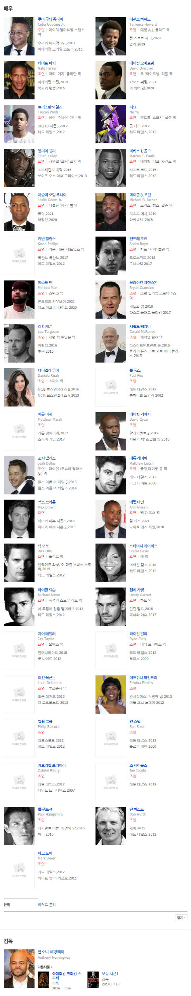Open Ryan Early's no-image placeholder icon
Image resolution: width=191 pixels, height=996 pixels.
point(111,651)
